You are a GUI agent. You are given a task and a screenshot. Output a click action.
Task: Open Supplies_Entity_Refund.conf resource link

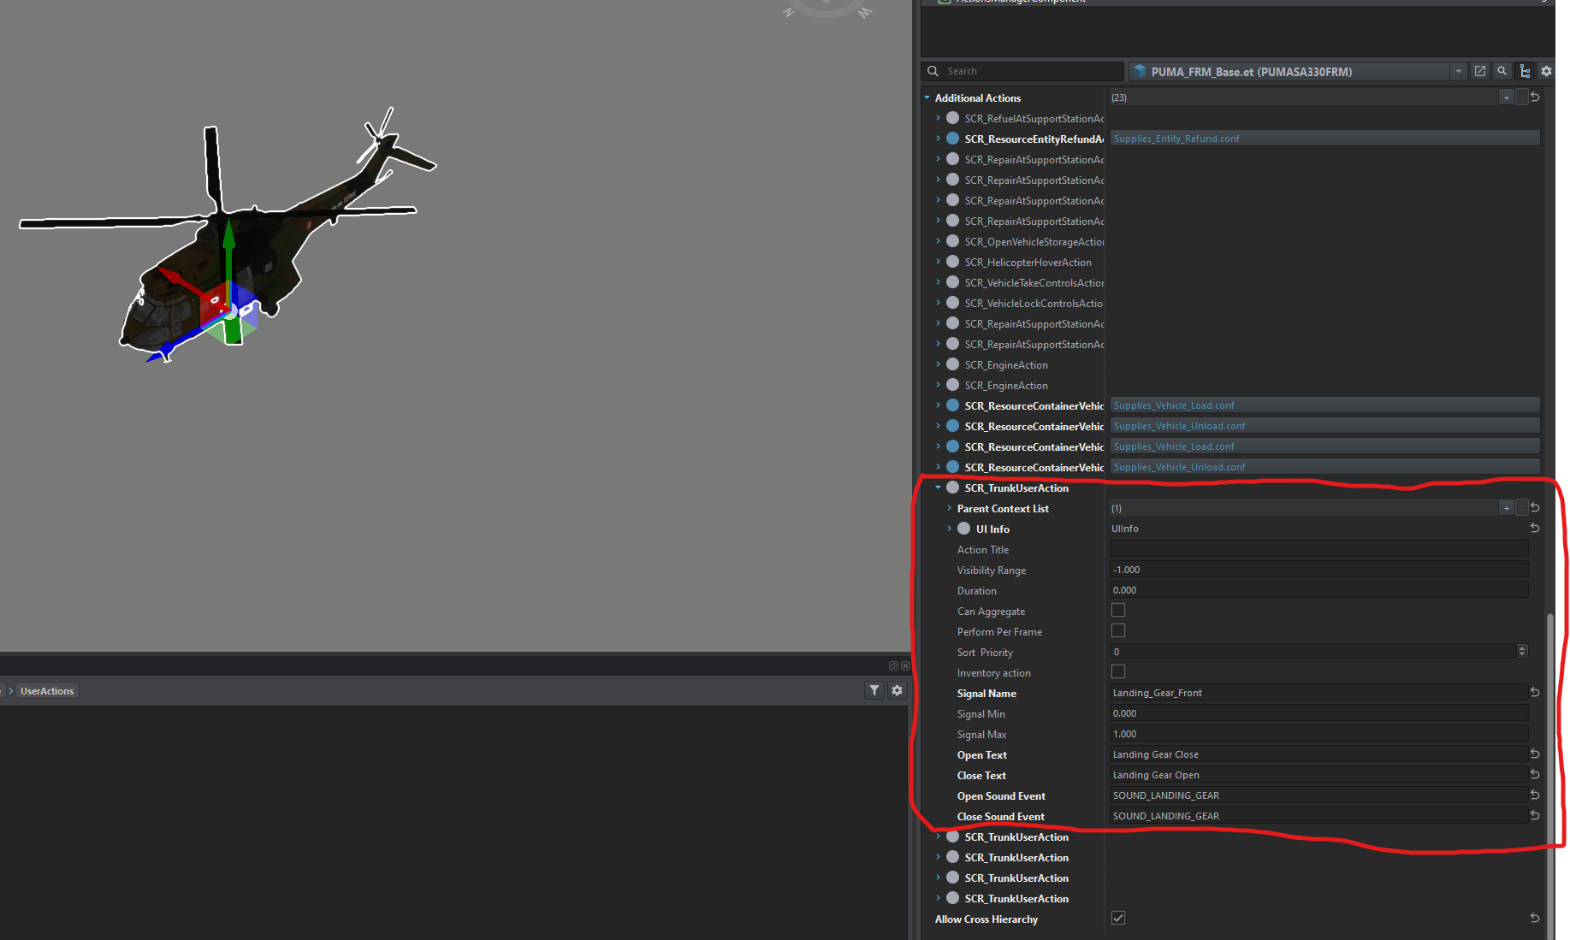1324,139
